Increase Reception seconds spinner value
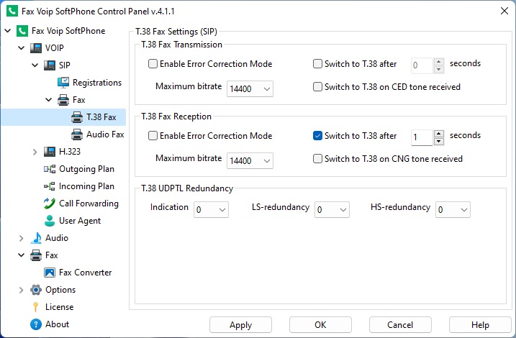Screen dimensions: 516x338 (439, 134)
